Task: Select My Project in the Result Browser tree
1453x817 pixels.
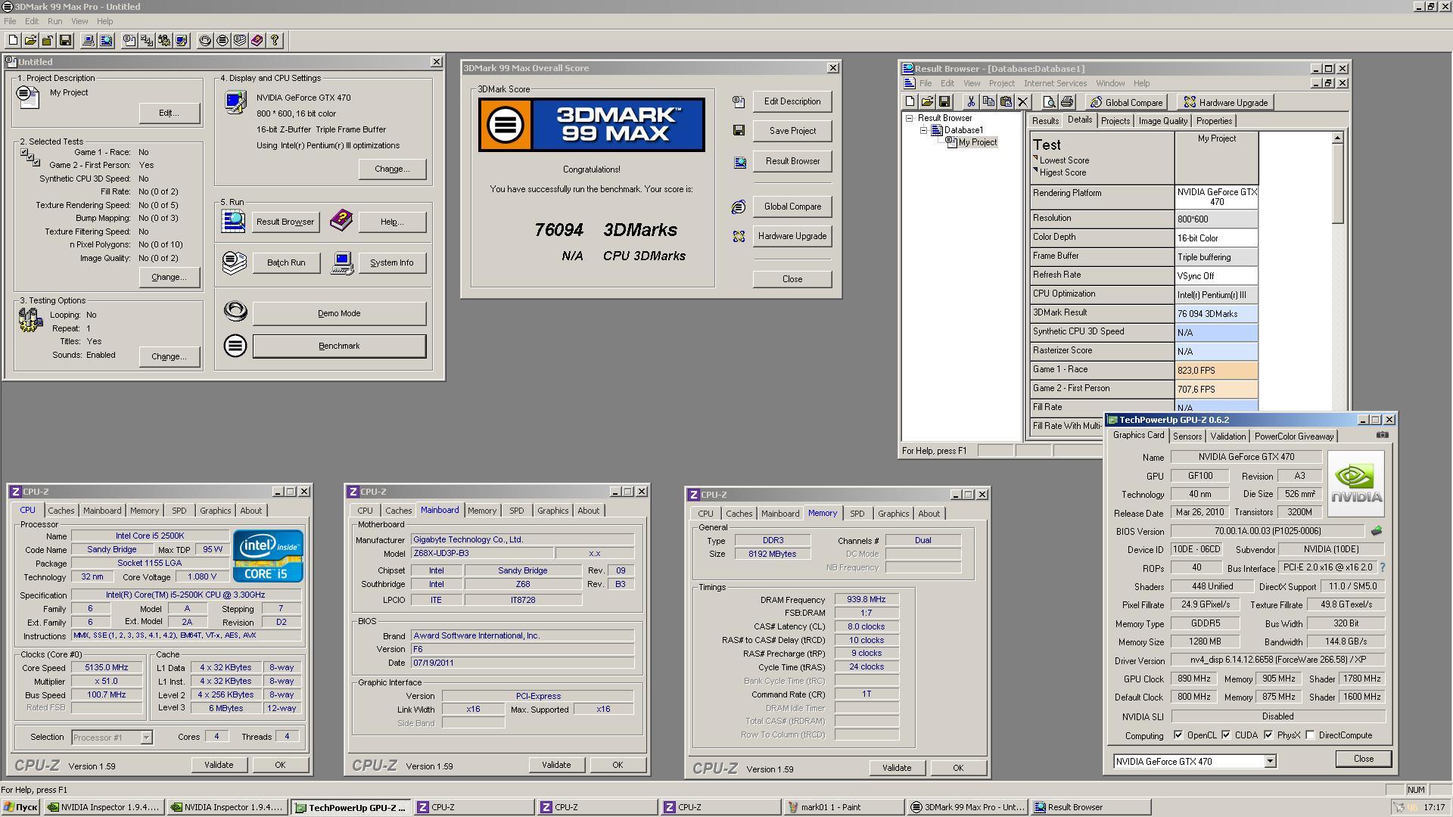Action: (x=977, y=142)
